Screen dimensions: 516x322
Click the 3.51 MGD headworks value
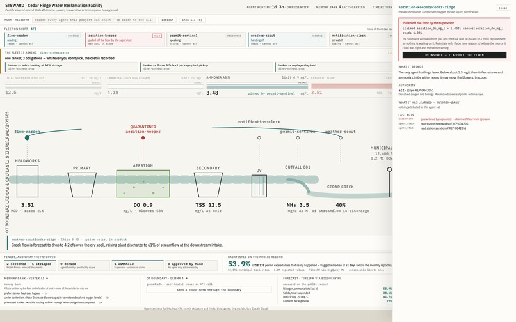click(x=28, y=205)
